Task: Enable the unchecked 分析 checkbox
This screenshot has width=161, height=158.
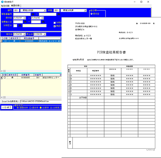Action: pyautogui.click(x=55, y=23)
